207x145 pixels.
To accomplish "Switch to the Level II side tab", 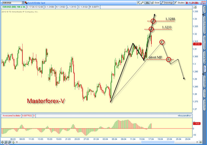I will click(x=205, y=94).
